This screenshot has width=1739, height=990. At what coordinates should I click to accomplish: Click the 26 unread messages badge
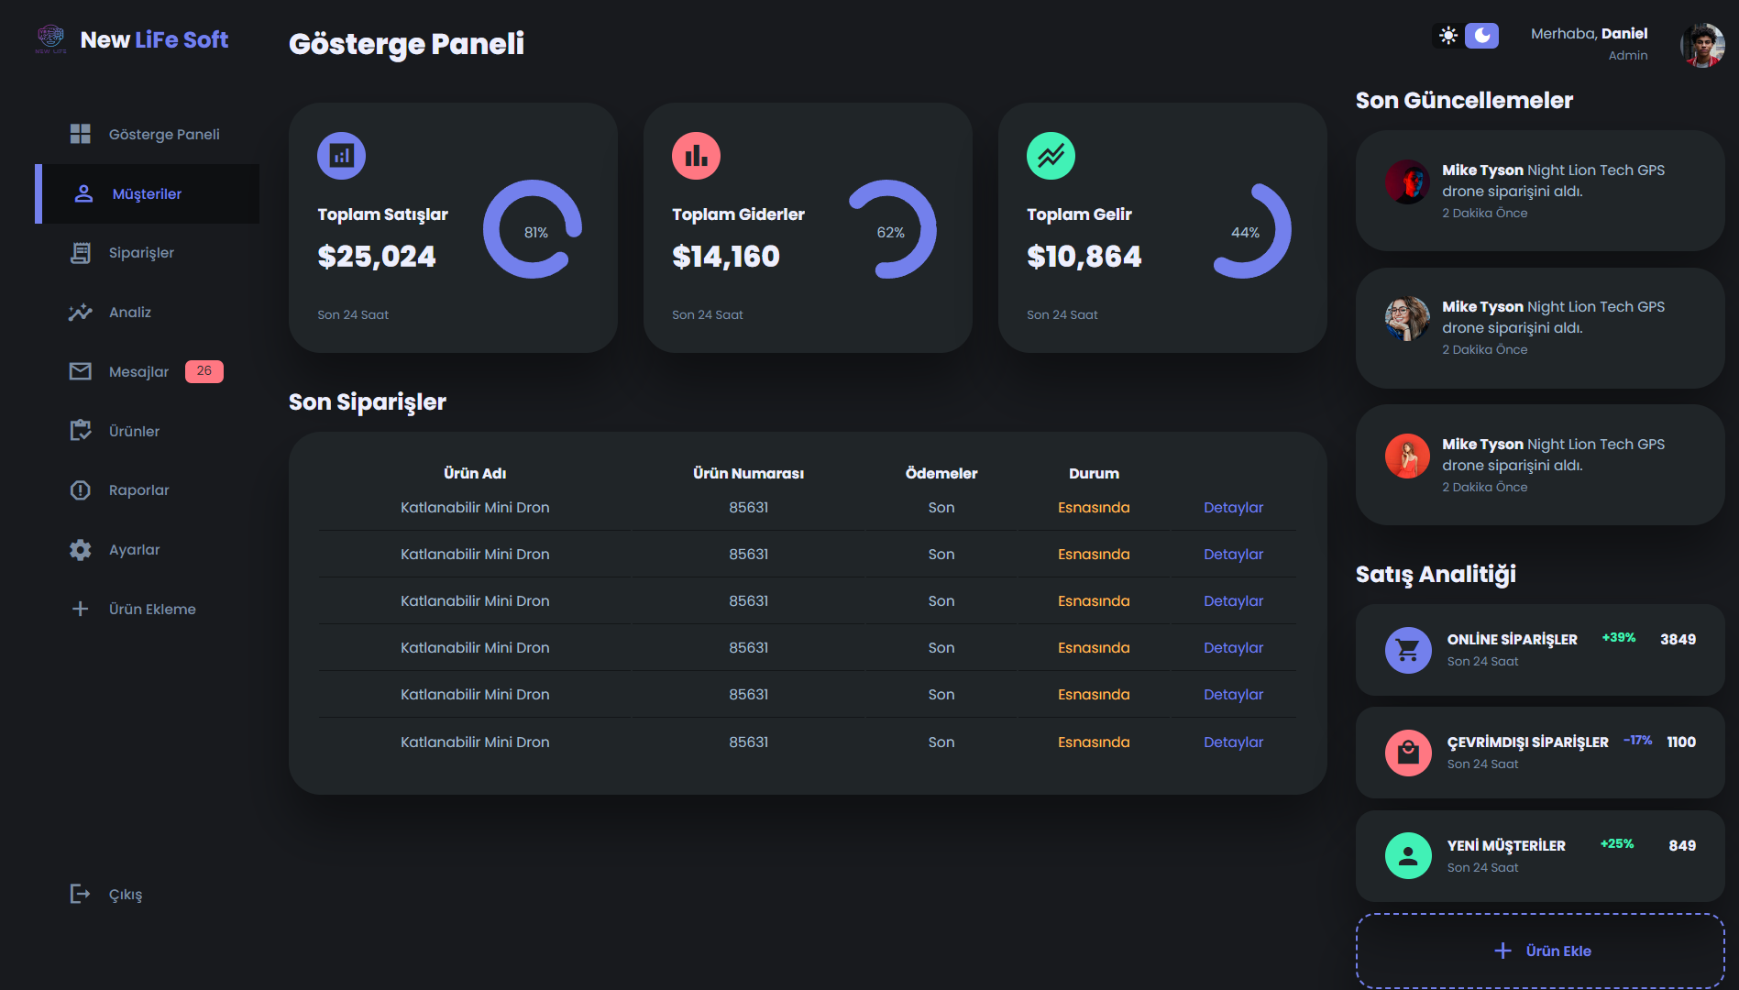point(204,370)
